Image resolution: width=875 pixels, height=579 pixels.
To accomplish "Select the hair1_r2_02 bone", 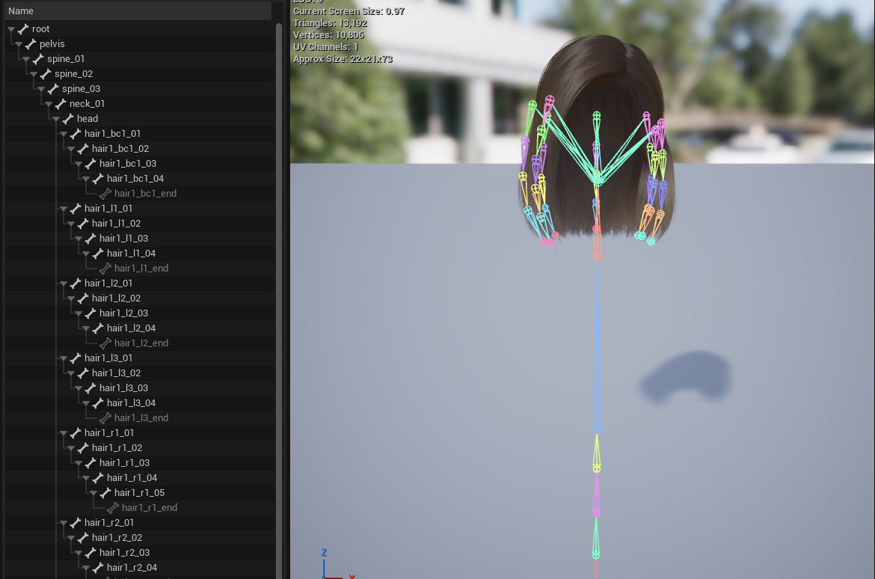I will tap(117, 538).
